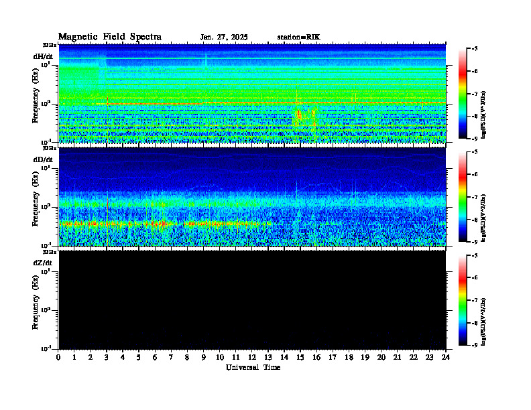Image resolution: width=531 pixels, height=410 pixels.
Task: Click the "-7" value on dH/dt color scale
Action: [x=475, y=93]
